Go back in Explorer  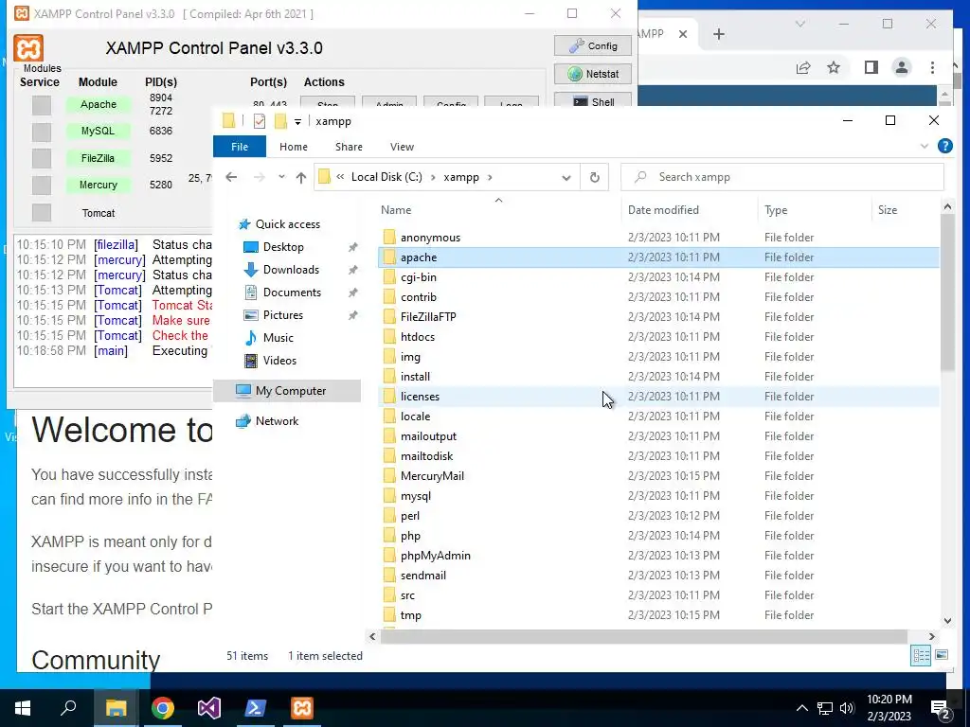click(x=231, y=177)
